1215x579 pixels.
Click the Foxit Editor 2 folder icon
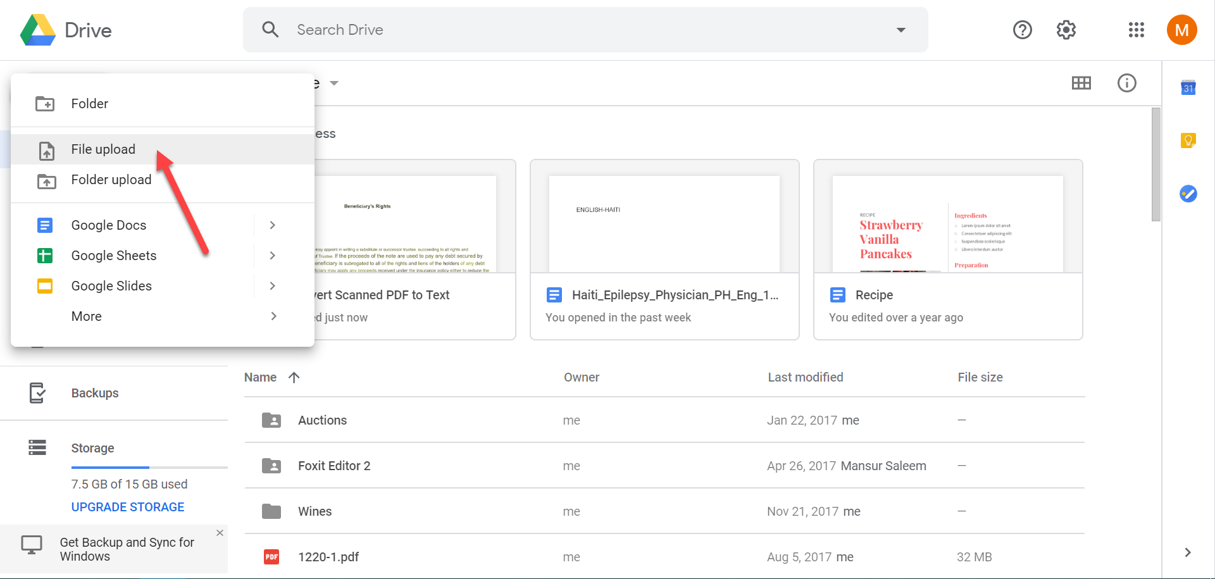[x=271, y=465]
